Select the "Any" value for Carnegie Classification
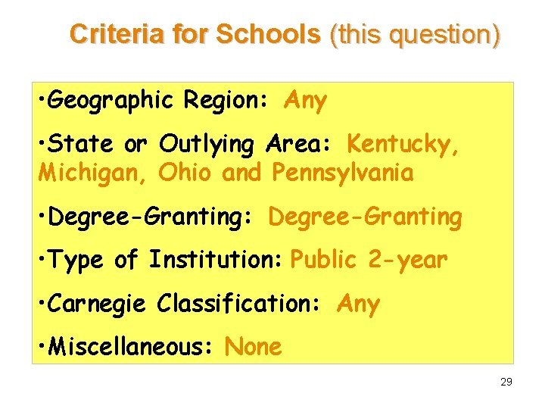545x409 pixels. click(x=358, y=304)
